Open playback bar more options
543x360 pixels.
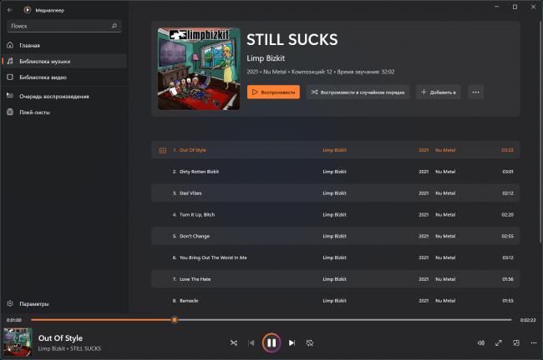[533, 342]
